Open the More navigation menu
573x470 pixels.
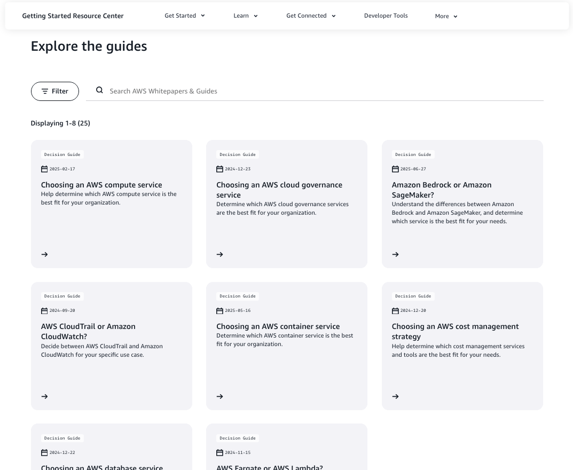pos(446,17)
